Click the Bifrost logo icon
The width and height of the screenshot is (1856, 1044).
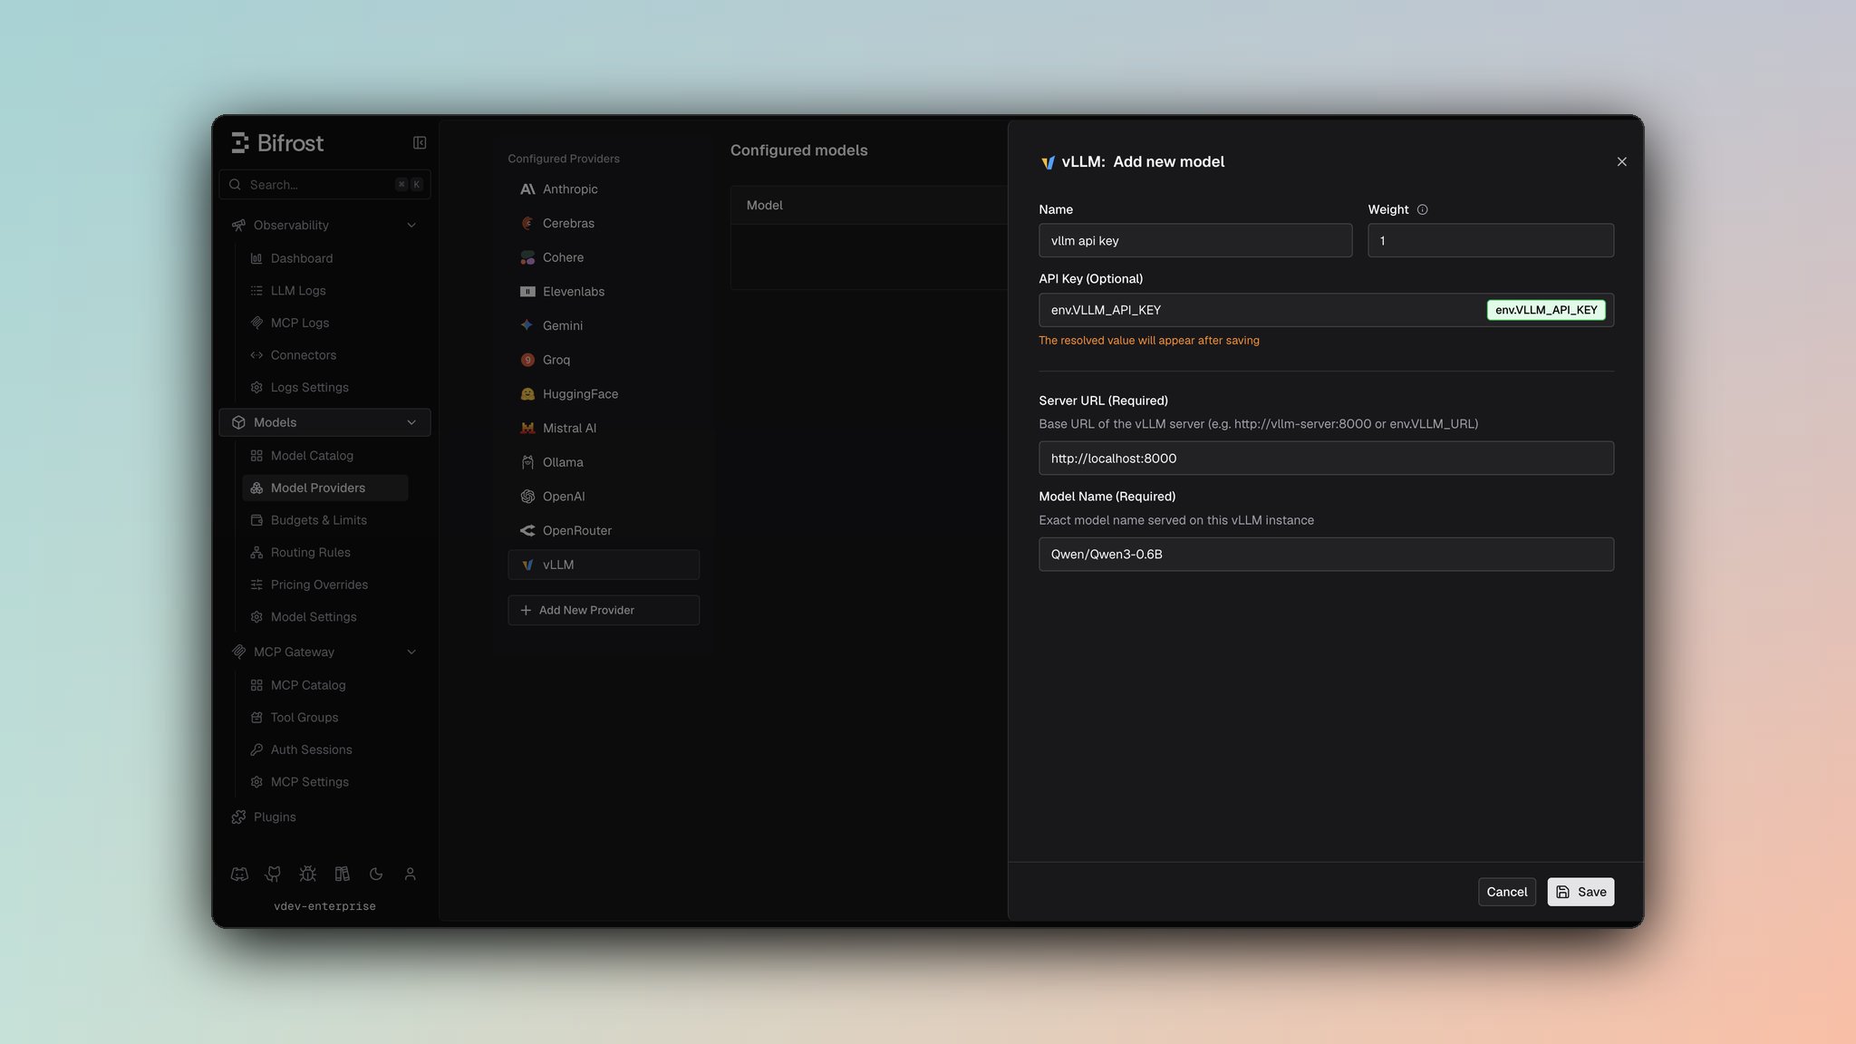click(240, 143)
